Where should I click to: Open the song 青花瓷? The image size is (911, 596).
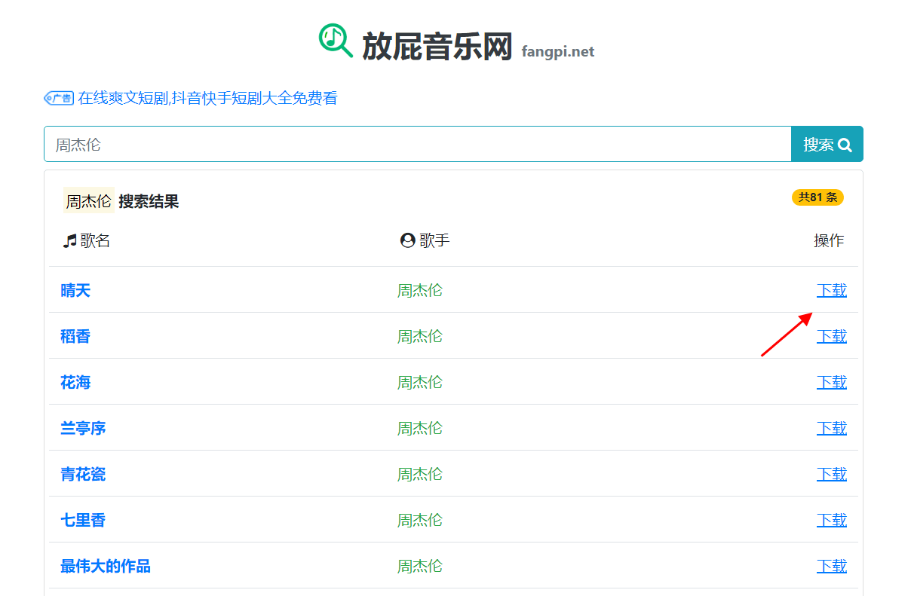coord(83,474)
